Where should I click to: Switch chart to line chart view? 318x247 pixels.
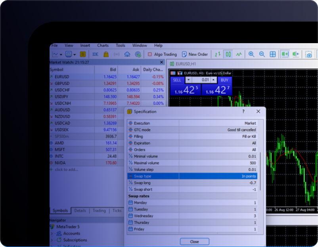click(239, 54)
